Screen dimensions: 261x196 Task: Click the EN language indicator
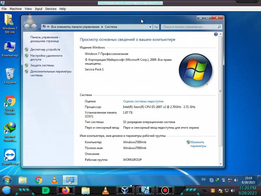[x=203, y=179]
